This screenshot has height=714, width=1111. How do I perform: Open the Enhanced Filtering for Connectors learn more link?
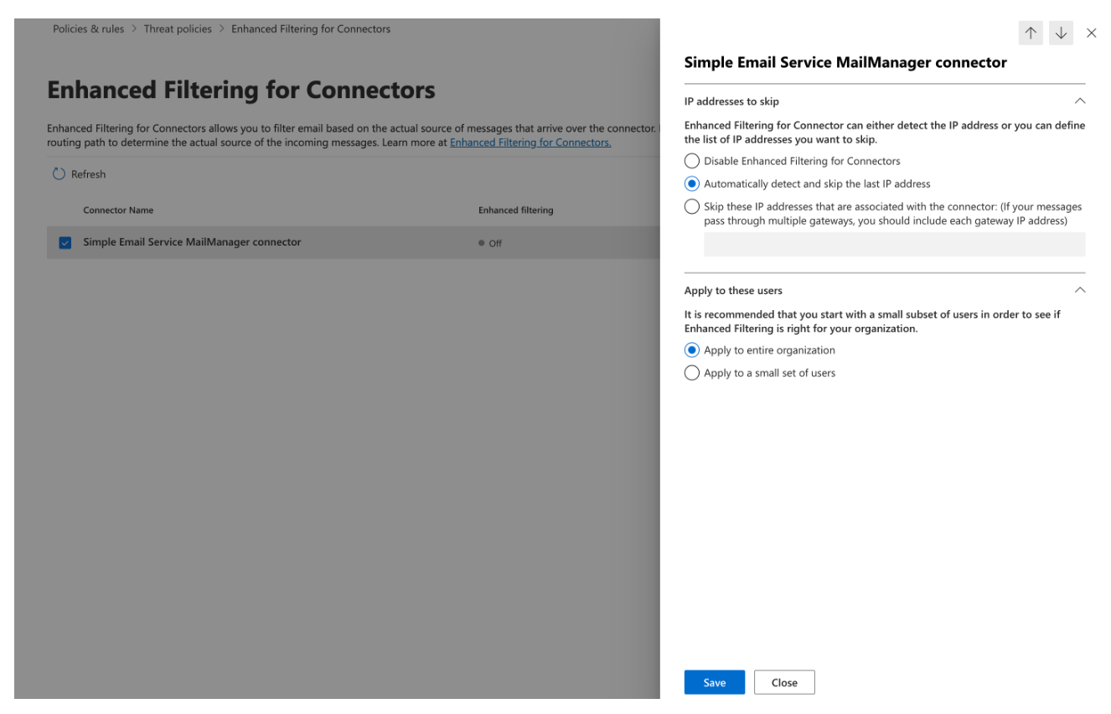click(530, 142)
